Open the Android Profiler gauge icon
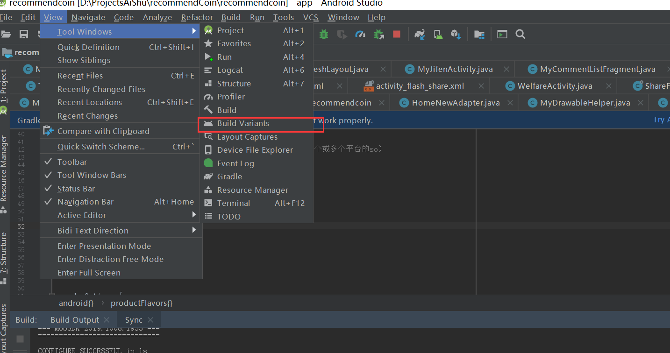The height and width of the screenshot is (353, 670). 360,34
